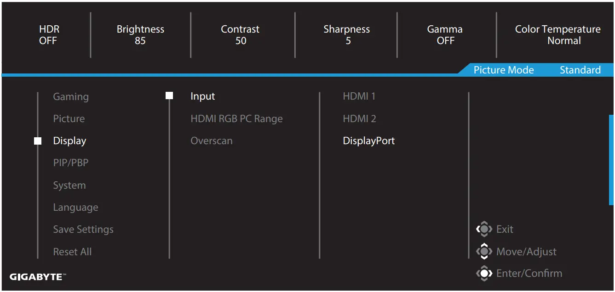The height and width of the screenshot is (292, 615).
Task: Select the Exit joystick control icon
Action: [x=484, y=229]
